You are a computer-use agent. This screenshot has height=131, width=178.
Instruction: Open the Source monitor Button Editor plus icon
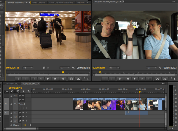tap(88, 79)
